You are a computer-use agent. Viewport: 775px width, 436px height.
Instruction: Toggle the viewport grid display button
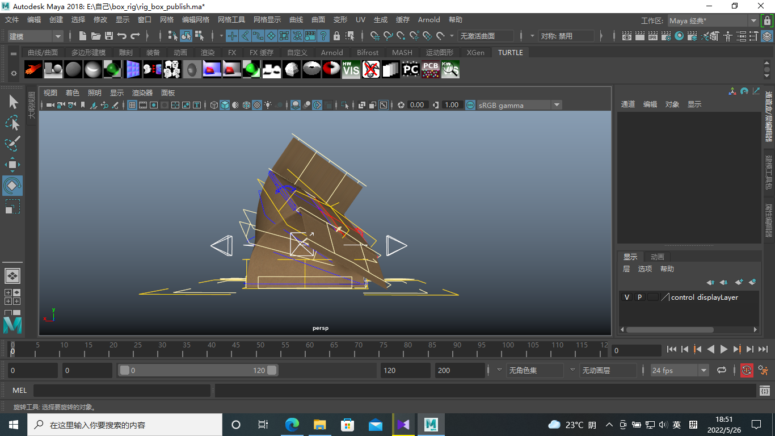pyautogui.click(x=132, y=105)
